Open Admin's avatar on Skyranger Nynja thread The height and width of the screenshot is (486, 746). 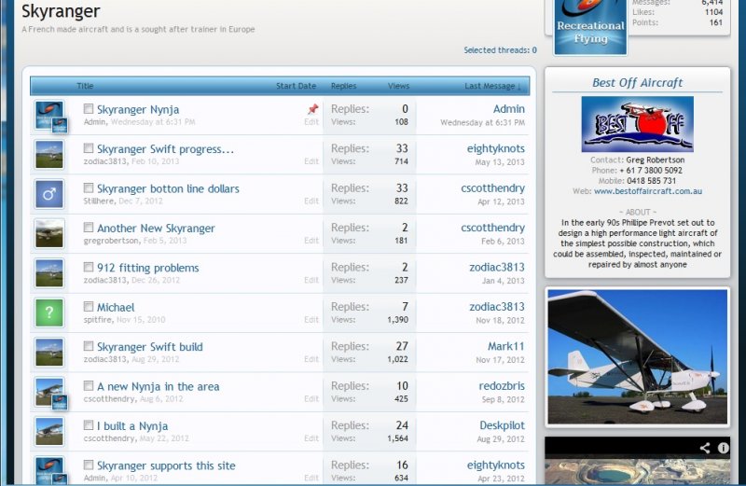point(49,115)
